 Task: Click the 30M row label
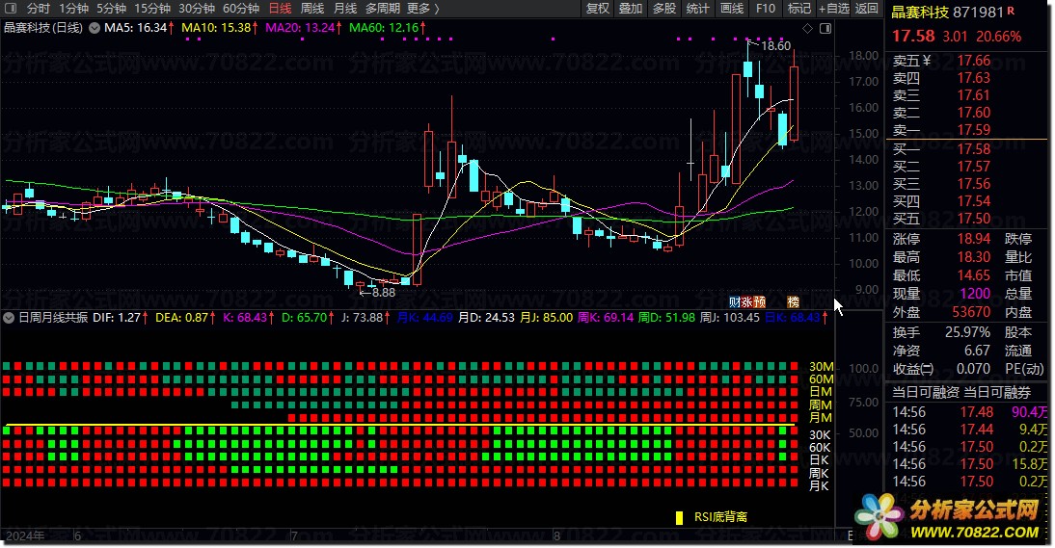tap(821, 367)
